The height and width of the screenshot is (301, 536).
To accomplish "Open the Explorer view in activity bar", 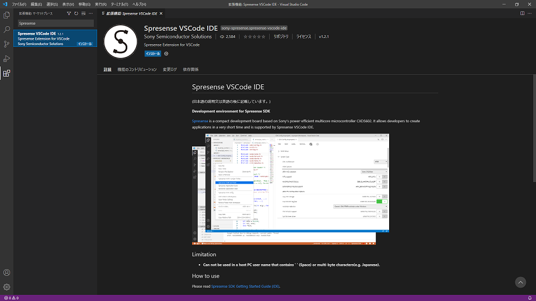I will pos(7,15).
